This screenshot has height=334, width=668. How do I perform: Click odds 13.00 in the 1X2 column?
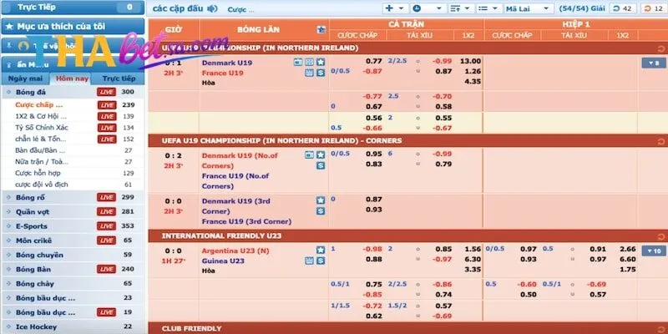click(470, 61)
